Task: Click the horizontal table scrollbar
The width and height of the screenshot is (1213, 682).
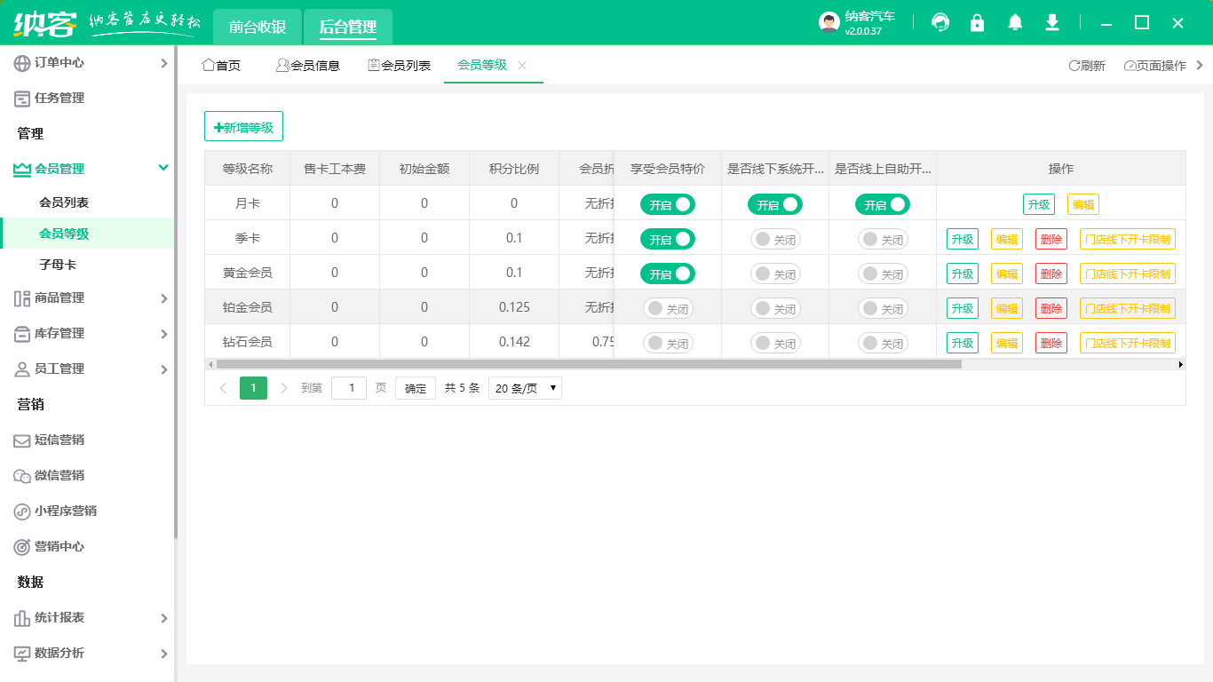Action: [588, 364]
